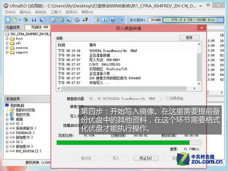Click the Burn disc flame toolbar icon

coord(85,20)
